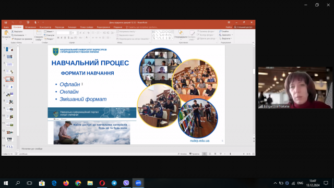Open the Файл (File) menu tab
334x188 pixels.
tap(6, 27)
